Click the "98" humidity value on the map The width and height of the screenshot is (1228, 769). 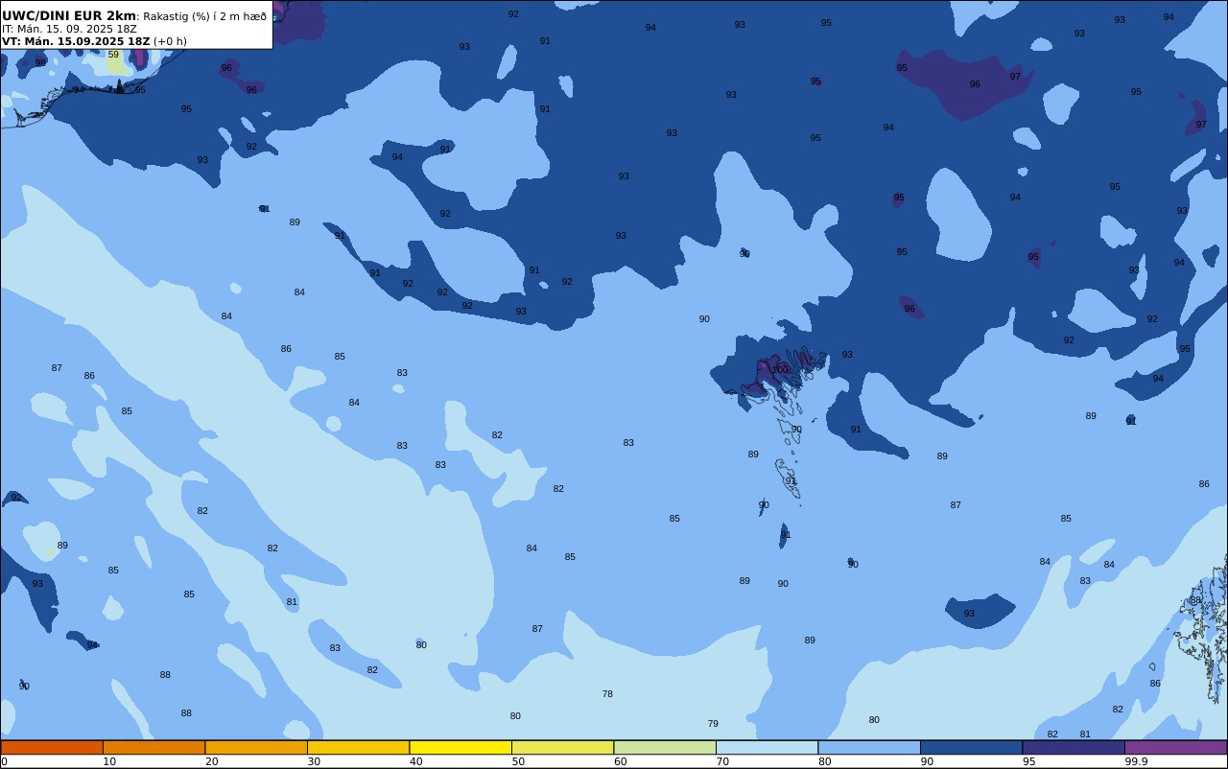click(40, 62)
